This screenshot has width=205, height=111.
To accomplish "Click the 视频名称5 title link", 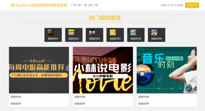I will 16,97.
